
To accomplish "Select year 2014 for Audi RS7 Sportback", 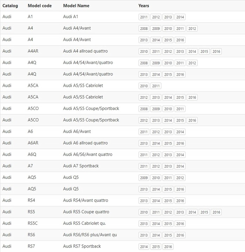I will tap(144, 247).
